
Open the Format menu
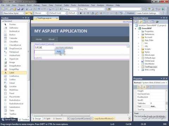pos(58,5)
